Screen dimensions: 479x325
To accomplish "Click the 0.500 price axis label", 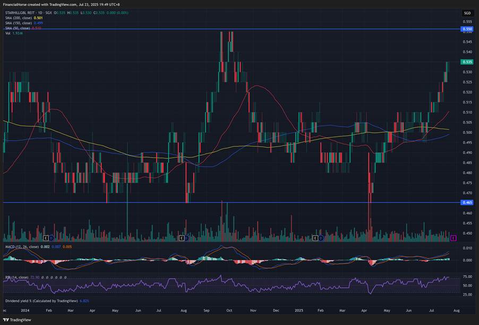I will (467, 133).
